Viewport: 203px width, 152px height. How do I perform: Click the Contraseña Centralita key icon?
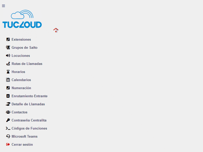coord(8,120)
